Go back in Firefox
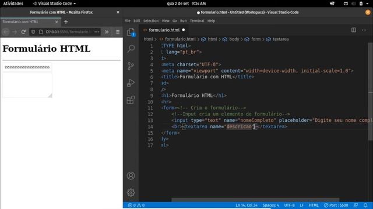 click(x=6, y=32)
